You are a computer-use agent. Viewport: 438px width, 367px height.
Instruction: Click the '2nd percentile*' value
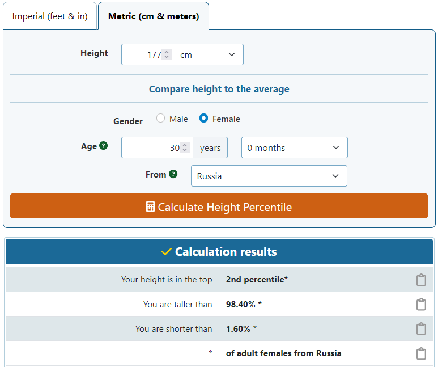click(257, 280)
